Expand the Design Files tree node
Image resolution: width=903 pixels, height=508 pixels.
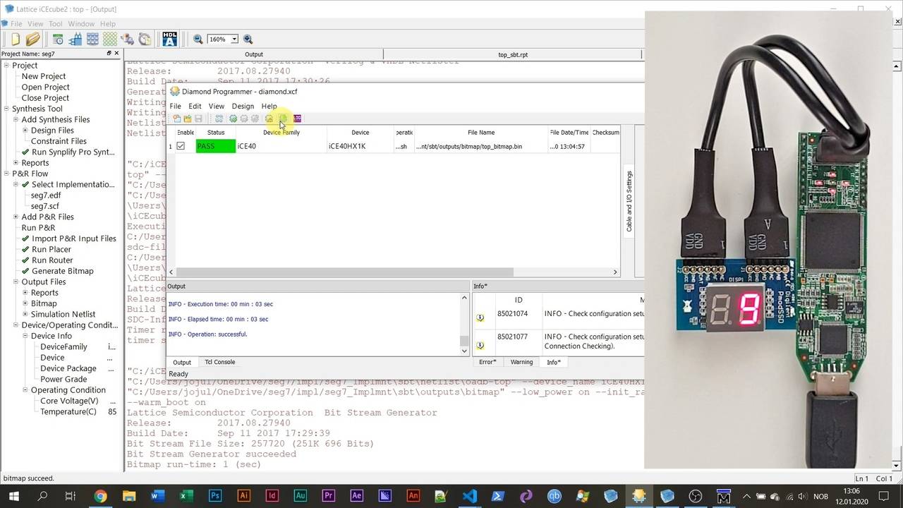[x=25, y=131]
